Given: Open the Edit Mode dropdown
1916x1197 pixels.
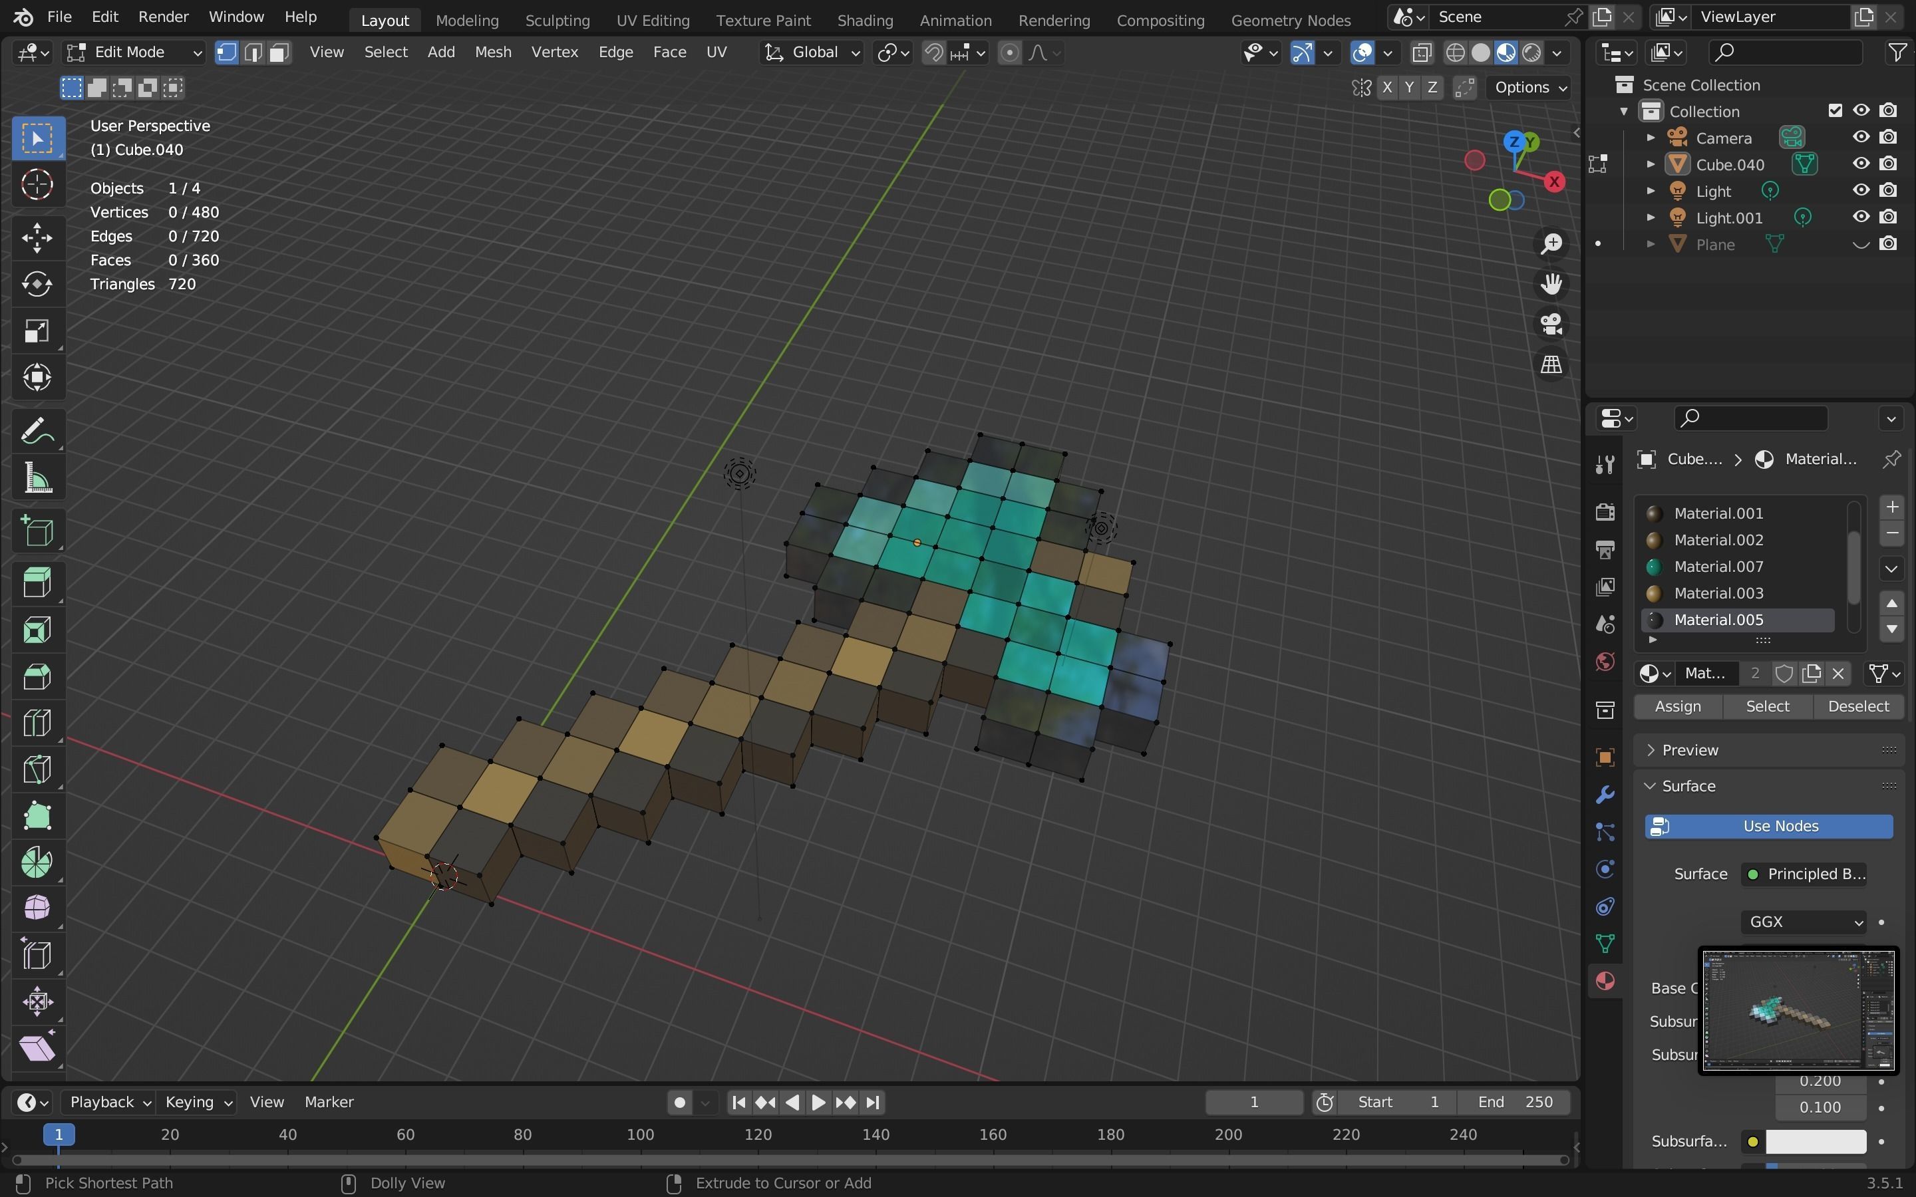Looking at the screenshot, I should click(134, 53).
